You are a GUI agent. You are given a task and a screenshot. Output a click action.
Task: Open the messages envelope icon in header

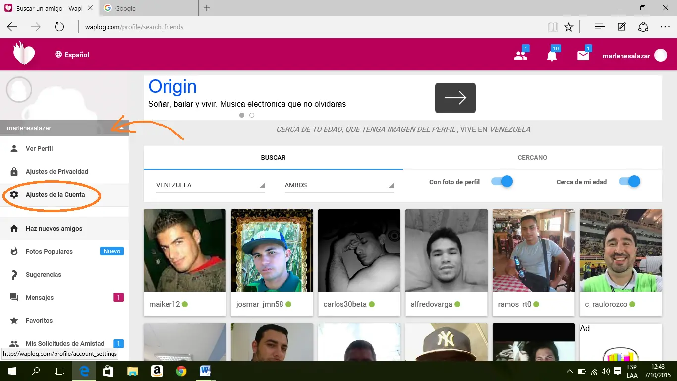tap(583, 56)
